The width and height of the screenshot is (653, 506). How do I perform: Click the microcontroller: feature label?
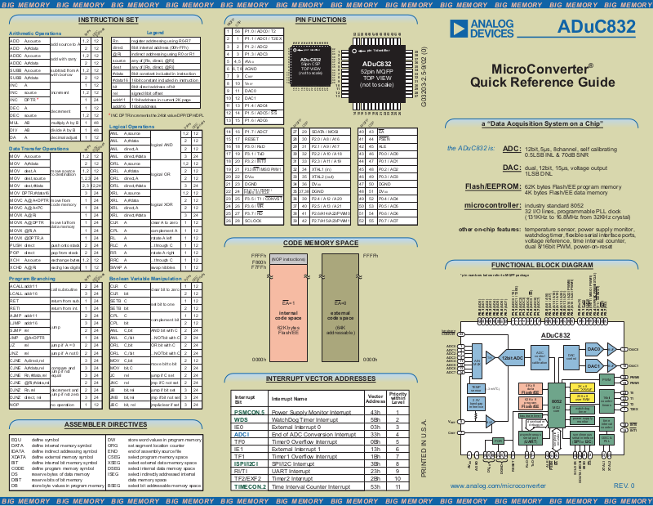[x=493, y=205]
